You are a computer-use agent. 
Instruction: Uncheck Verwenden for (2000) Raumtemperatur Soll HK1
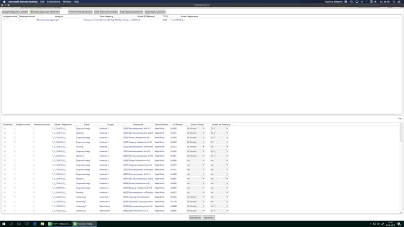[4, 129]
